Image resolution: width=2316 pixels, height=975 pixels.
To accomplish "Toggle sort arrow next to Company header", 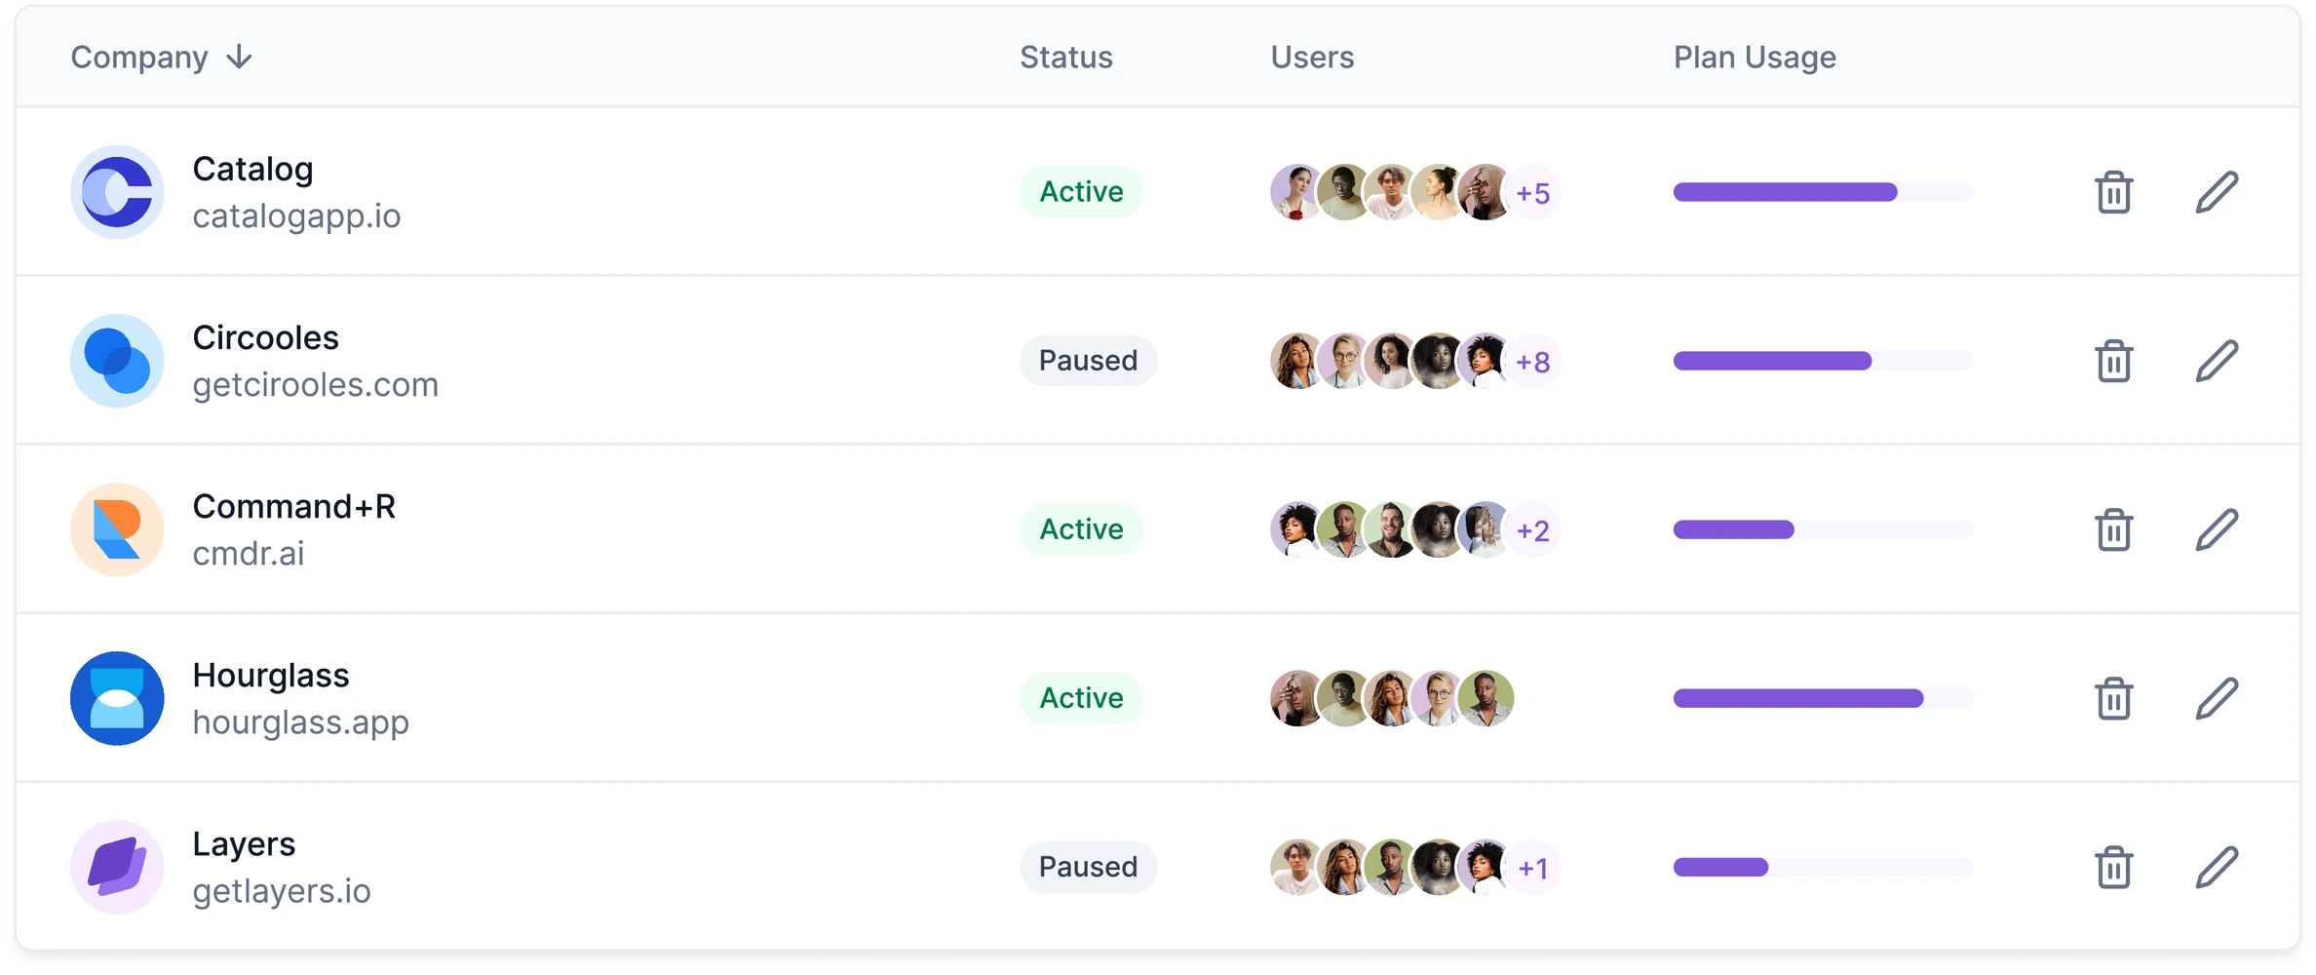I will click(239, 58).
